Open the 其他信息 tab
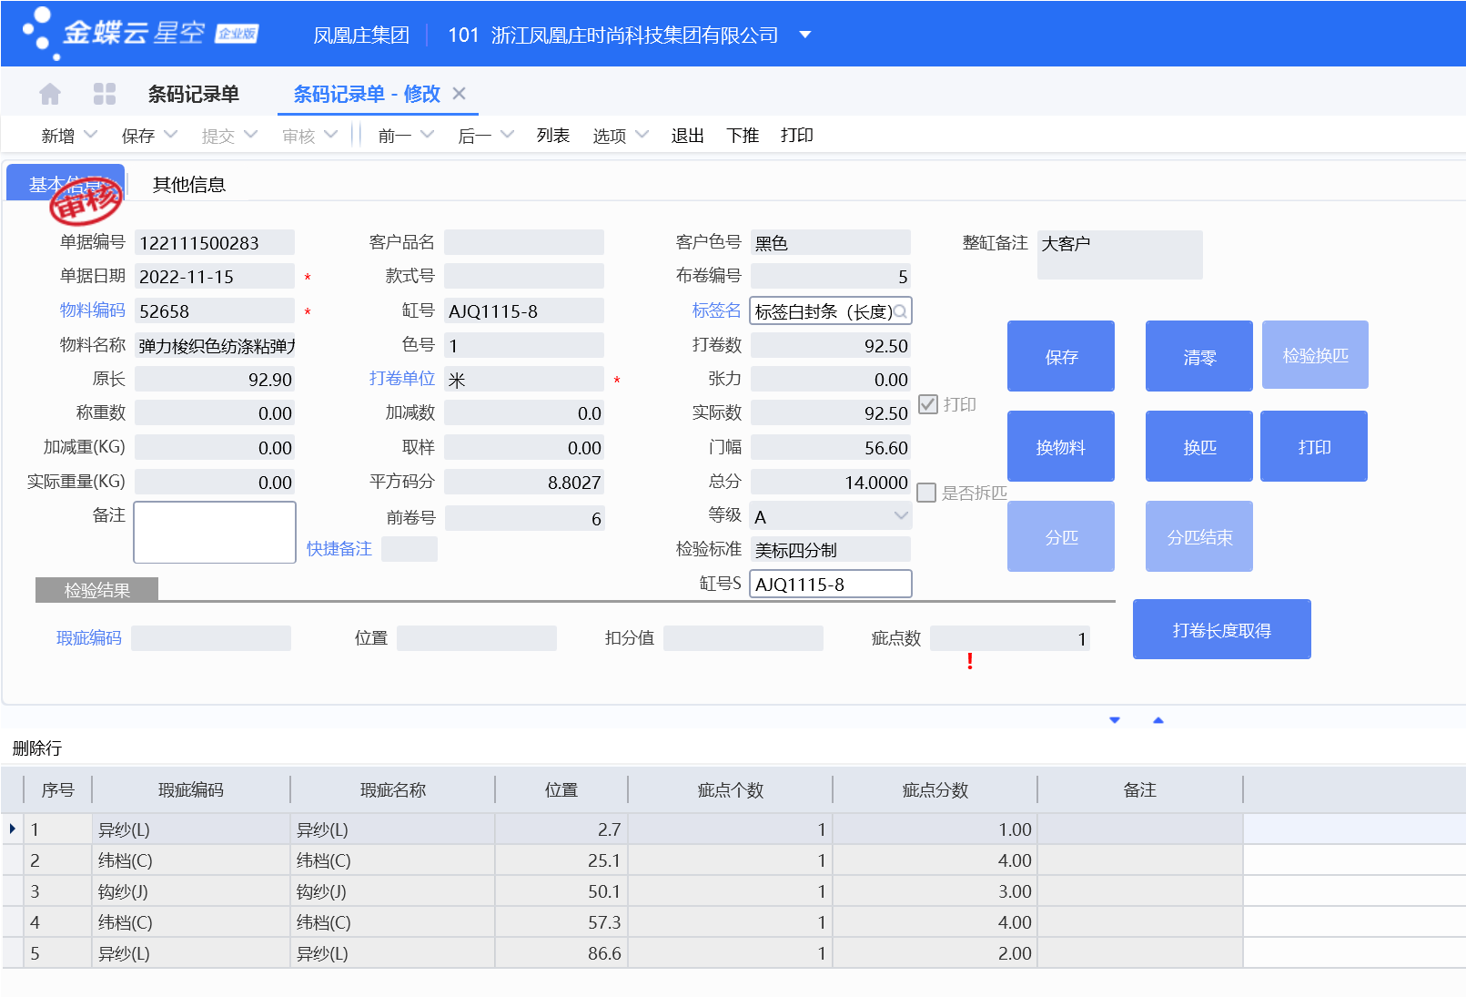This screenshot has height=997, width=1466. (189, 184)
